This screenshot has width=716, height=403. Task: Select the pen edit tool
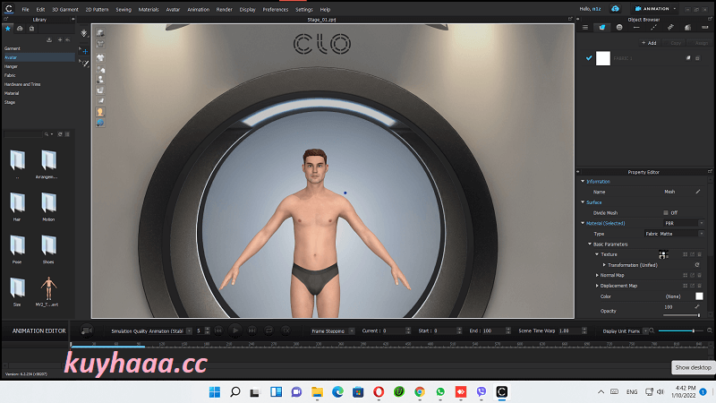(x=84, y=64)
